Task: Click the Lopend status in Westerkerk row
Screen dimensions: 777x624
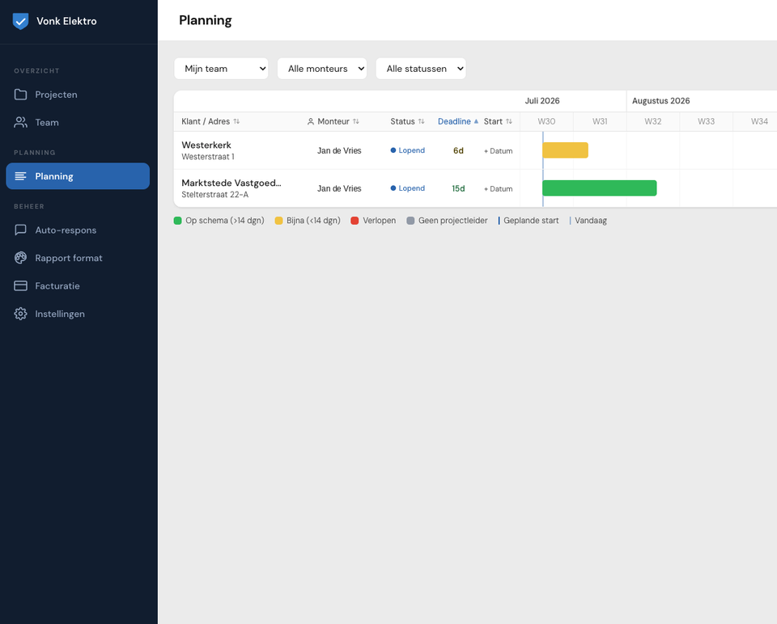Action: (x=407, y=150)
